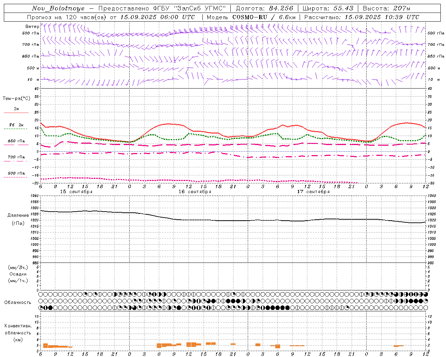This screenshot has width=446, height=357.
Task: Click the 'Прогноз на 120 часа(ов)' forecast text
Action: (x=67, y=17)
